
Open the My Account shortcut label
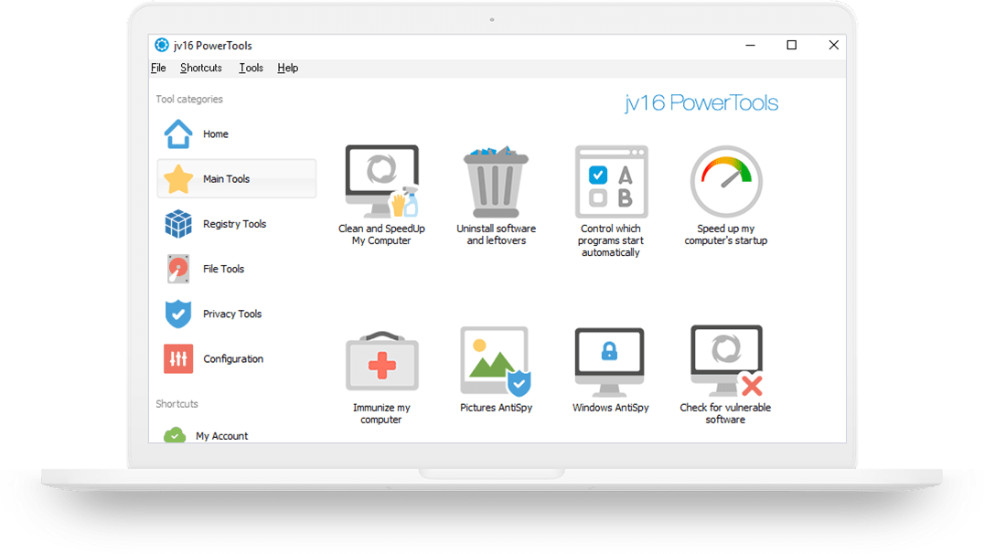click(x=221, y=436)
